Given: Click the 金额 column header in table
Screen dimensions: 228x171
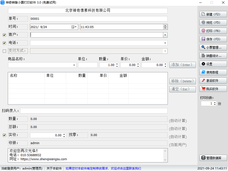Looking at the screenshot, I should coord(118,76).
